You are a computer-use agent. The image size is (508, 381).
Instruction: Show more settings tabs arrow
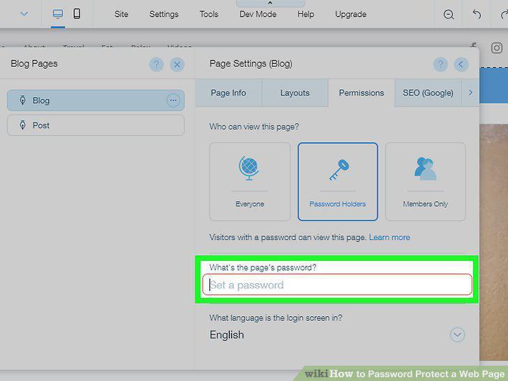pyautogui.click(x=470, y=93)
